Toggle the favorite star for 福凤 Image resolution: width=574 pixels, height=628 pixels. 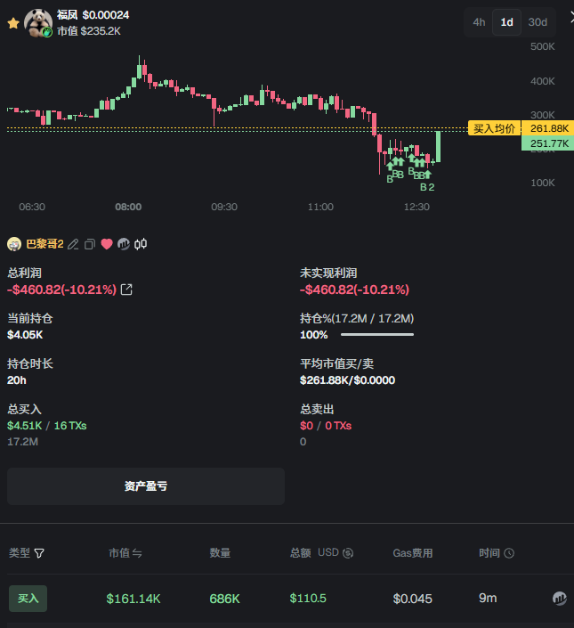coord(13,23)
